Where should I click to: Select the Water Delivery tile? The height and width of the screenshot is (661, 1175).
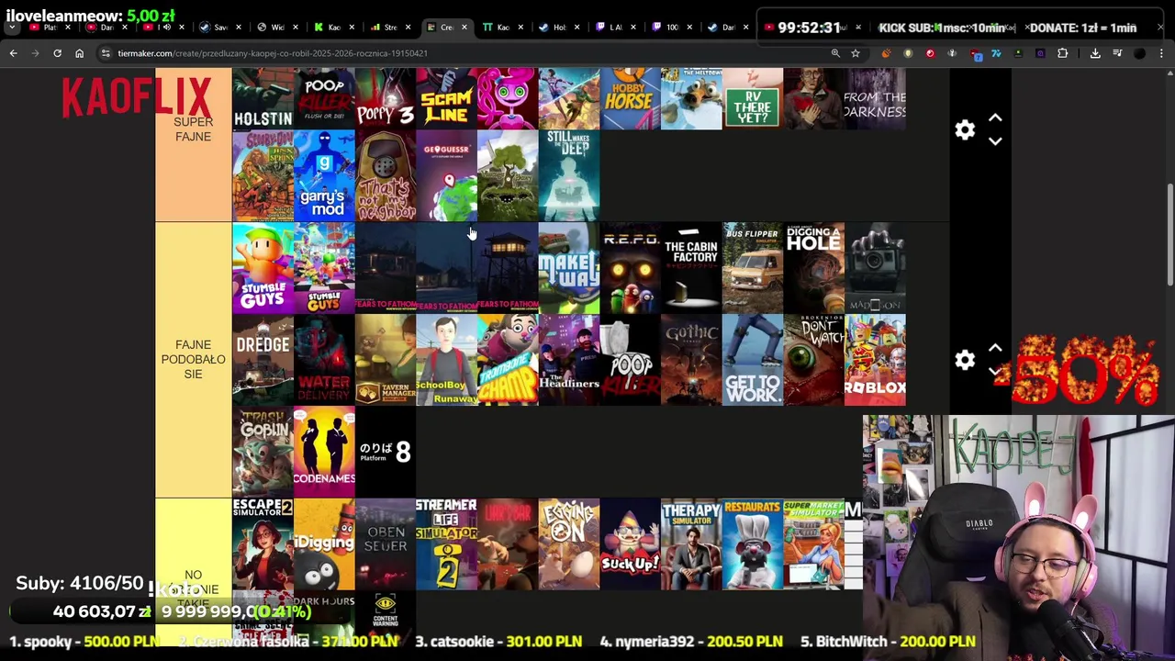pos(324,359)
